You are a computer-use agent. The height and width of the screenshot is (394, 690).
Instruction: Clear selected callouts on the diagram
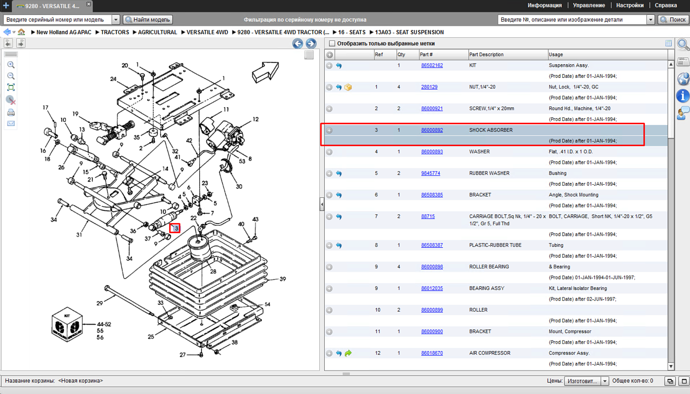pyautogui.click(x=11, y=100)
